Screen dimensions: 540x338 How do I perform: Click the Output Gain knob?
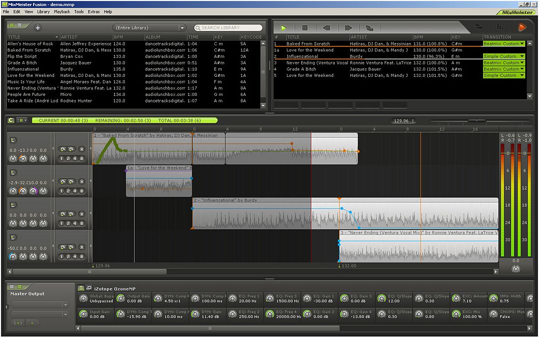[120, 299]
